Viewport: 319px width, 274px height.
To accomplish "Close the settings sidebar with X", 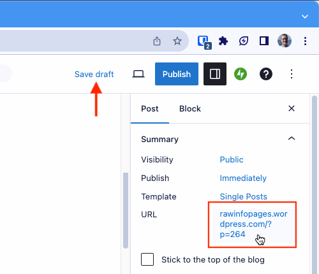I will coord(292,108).
